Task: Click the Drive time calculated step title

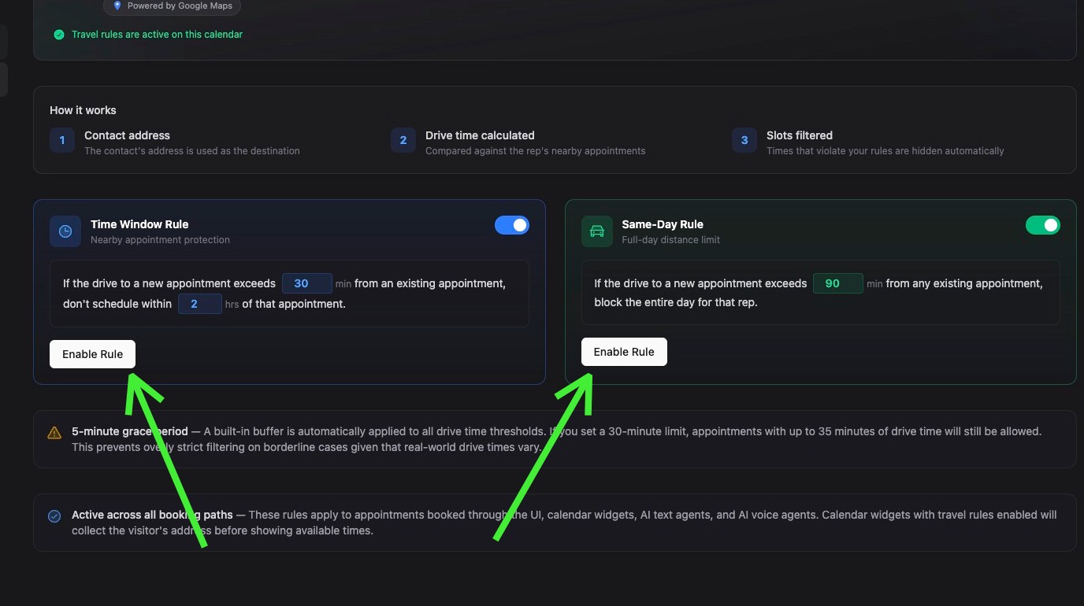Action: coord(480,135)
